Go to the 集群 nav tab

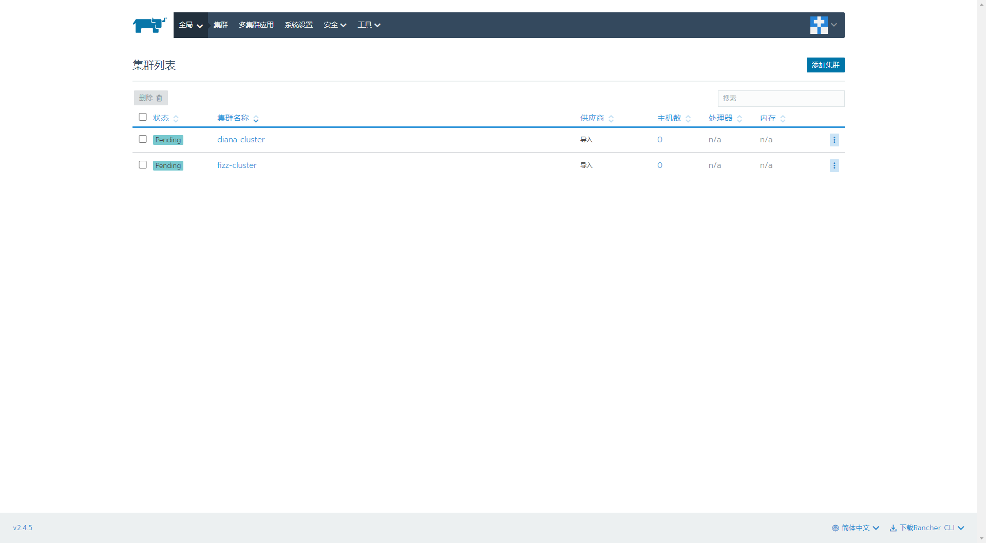(221, 25)
